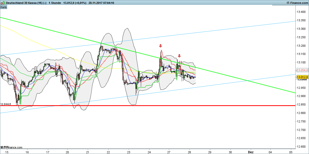Click the red price label 13.054,9
The height and width of the screenshot is (154, 309).
[302, 70]
